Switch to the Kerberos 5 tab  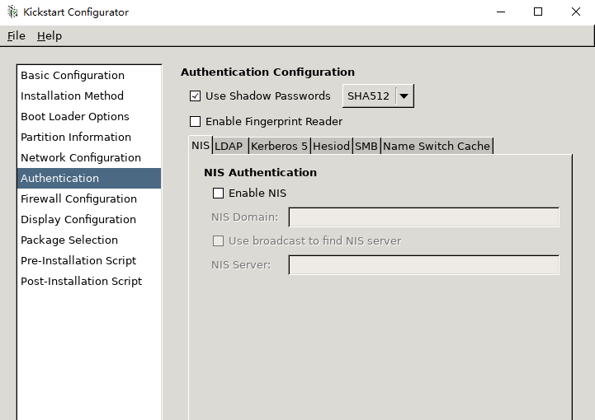click(279, 147)
